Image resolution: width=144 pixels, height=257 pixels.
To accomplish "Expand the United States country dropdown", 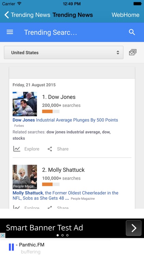I will point(64,52).
